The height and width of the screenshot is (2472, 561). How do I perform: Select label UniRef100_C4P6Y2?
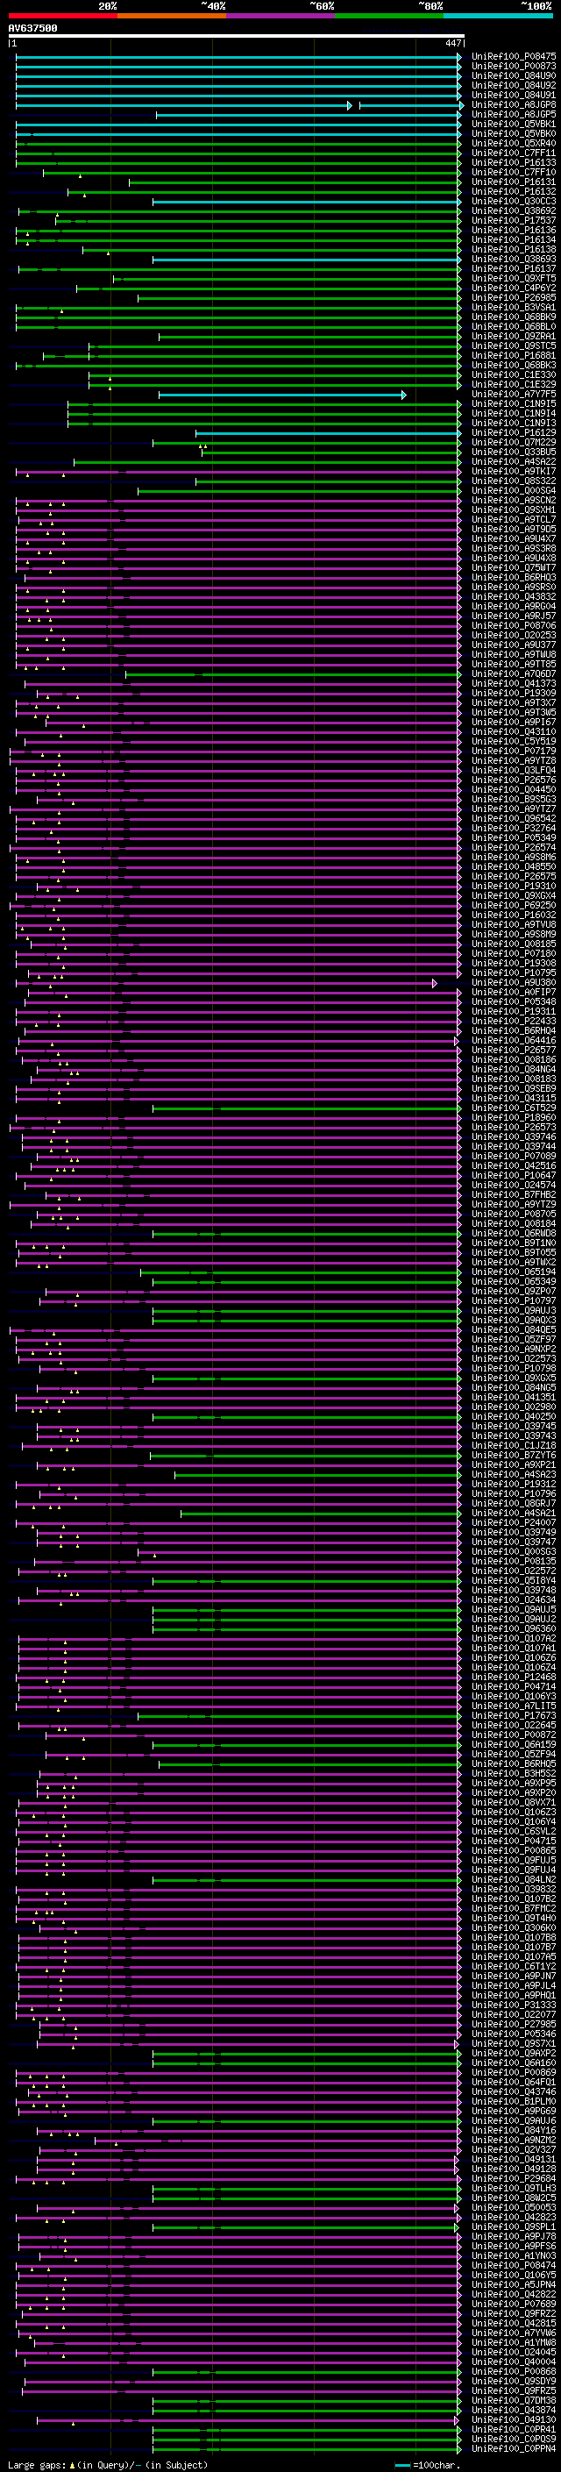click(514, 288)
